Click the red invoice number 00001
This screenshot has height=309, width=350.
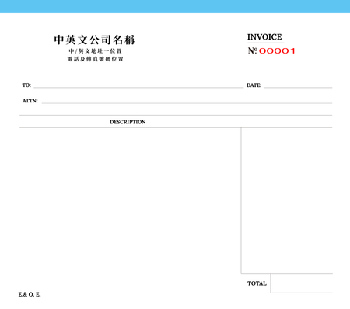coord(277,51)
